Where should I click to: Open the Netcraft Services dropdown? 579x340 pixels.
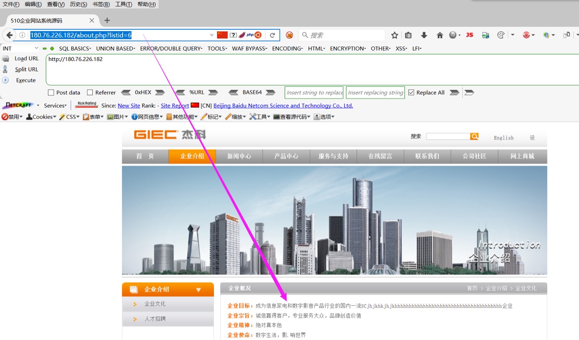(x=55, y=105)
